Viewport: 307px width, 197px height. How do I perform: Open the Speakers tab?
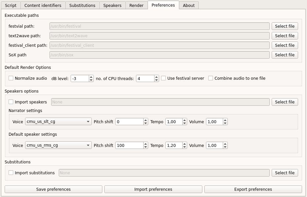112,5
